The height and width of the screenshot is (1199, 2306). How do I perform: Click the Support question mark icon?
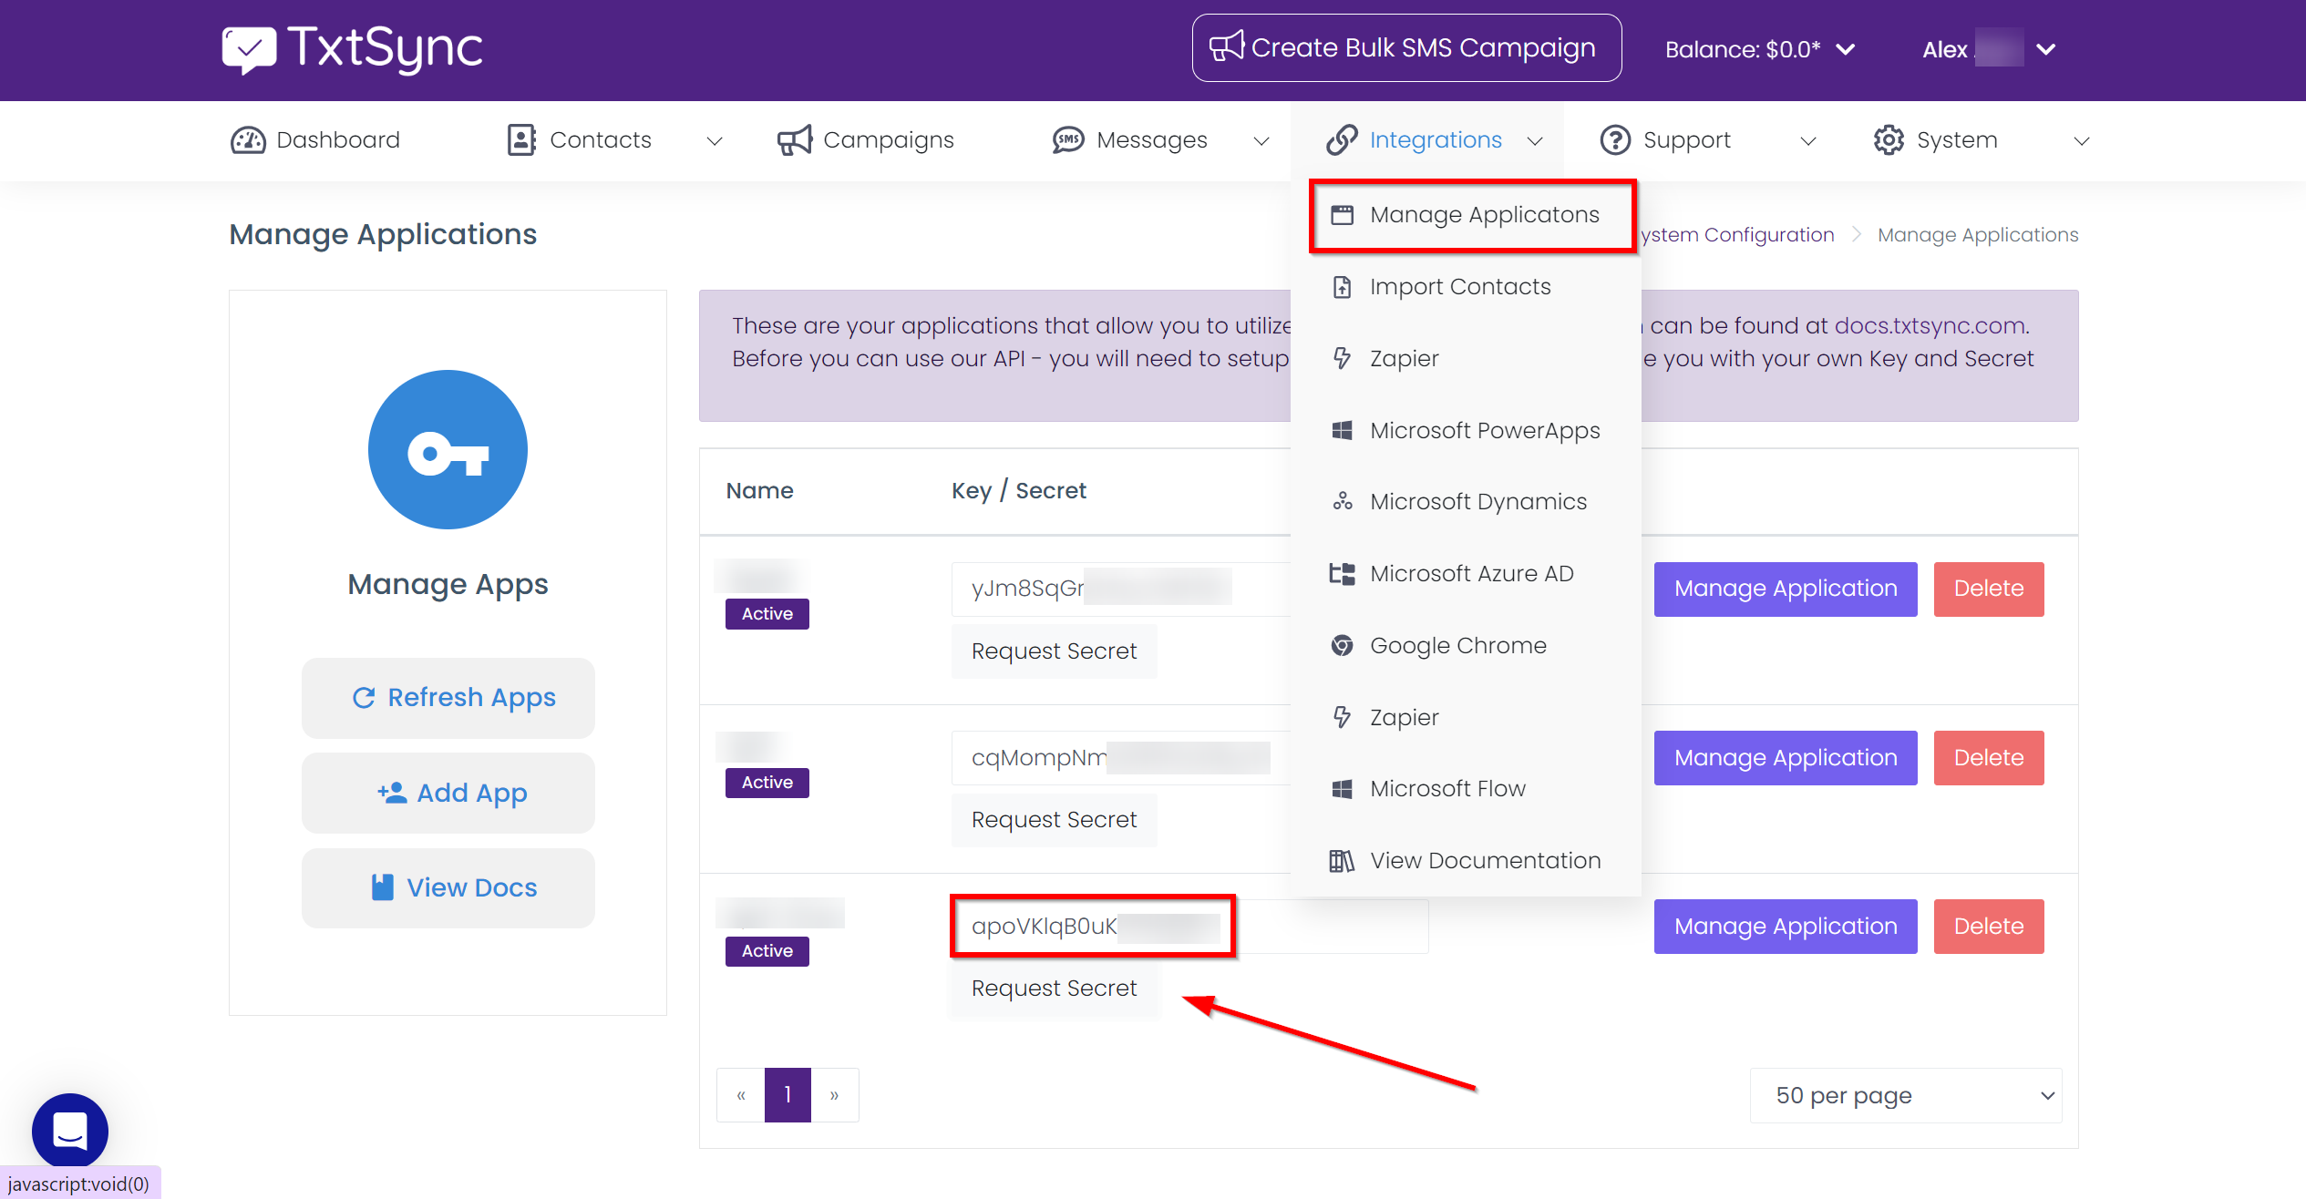coord(1615,140)
